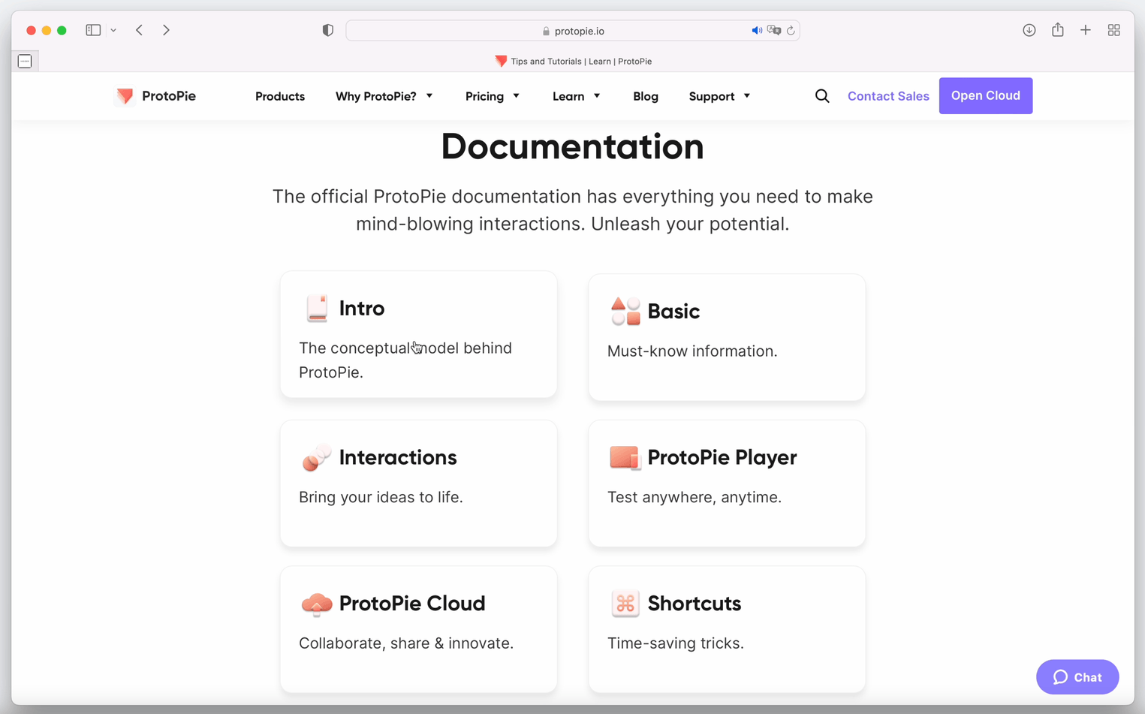Click 'Must-know information.' text
This screenshot has width=1145, height=714.
coord(692,351)
